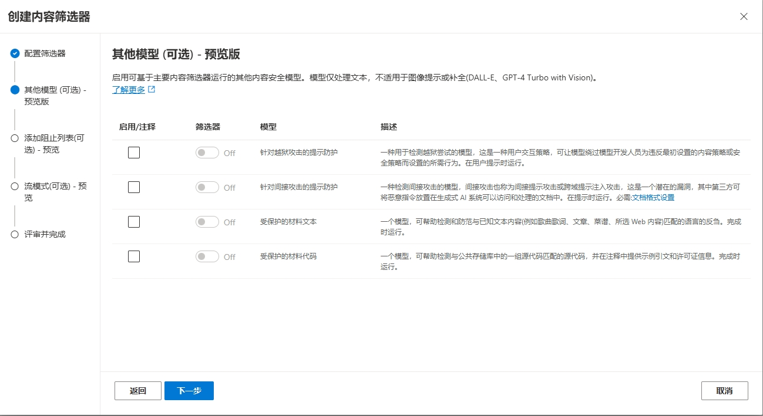Select the 受保护的材料代码 checkbox
Viewport: 763px width, 416px height.
click(x=134, y=256)
